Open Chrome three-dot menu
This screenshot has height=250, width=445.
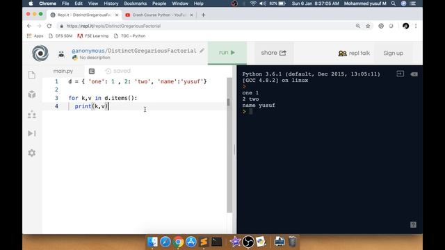click(x=416, y=26)
